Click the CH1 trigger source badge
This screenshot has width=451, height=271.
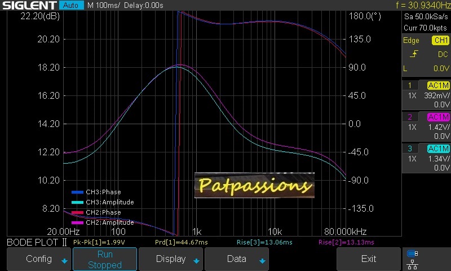440,41
